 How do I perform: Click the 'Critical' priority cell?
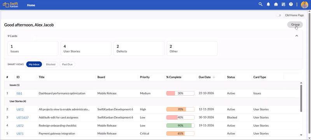(x=144, y=133)
